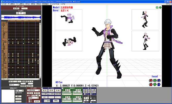Toggle the モデル checkbox in view panel
The width and height of the screenshot is (172, 104).
coord(85,94)
